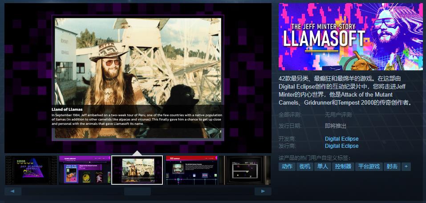The image size is (426, 203).
Task: Select the 平台游戏 tag
Action: click(x=369, y=166)
